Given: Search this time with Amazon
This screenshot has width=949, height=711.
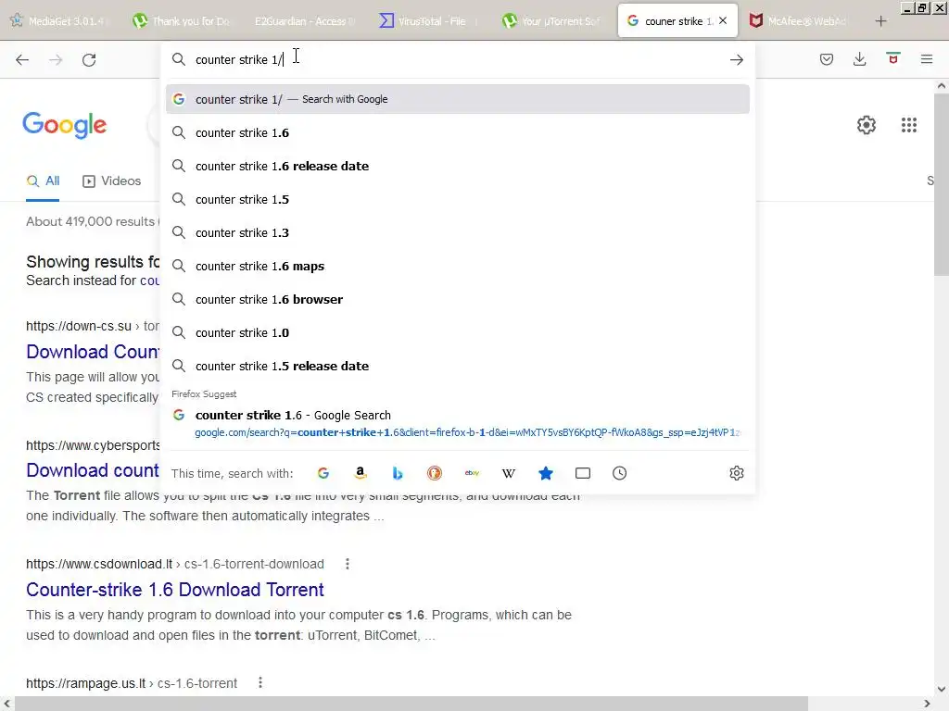Looking at the screenshot, I should click(361, 473).
